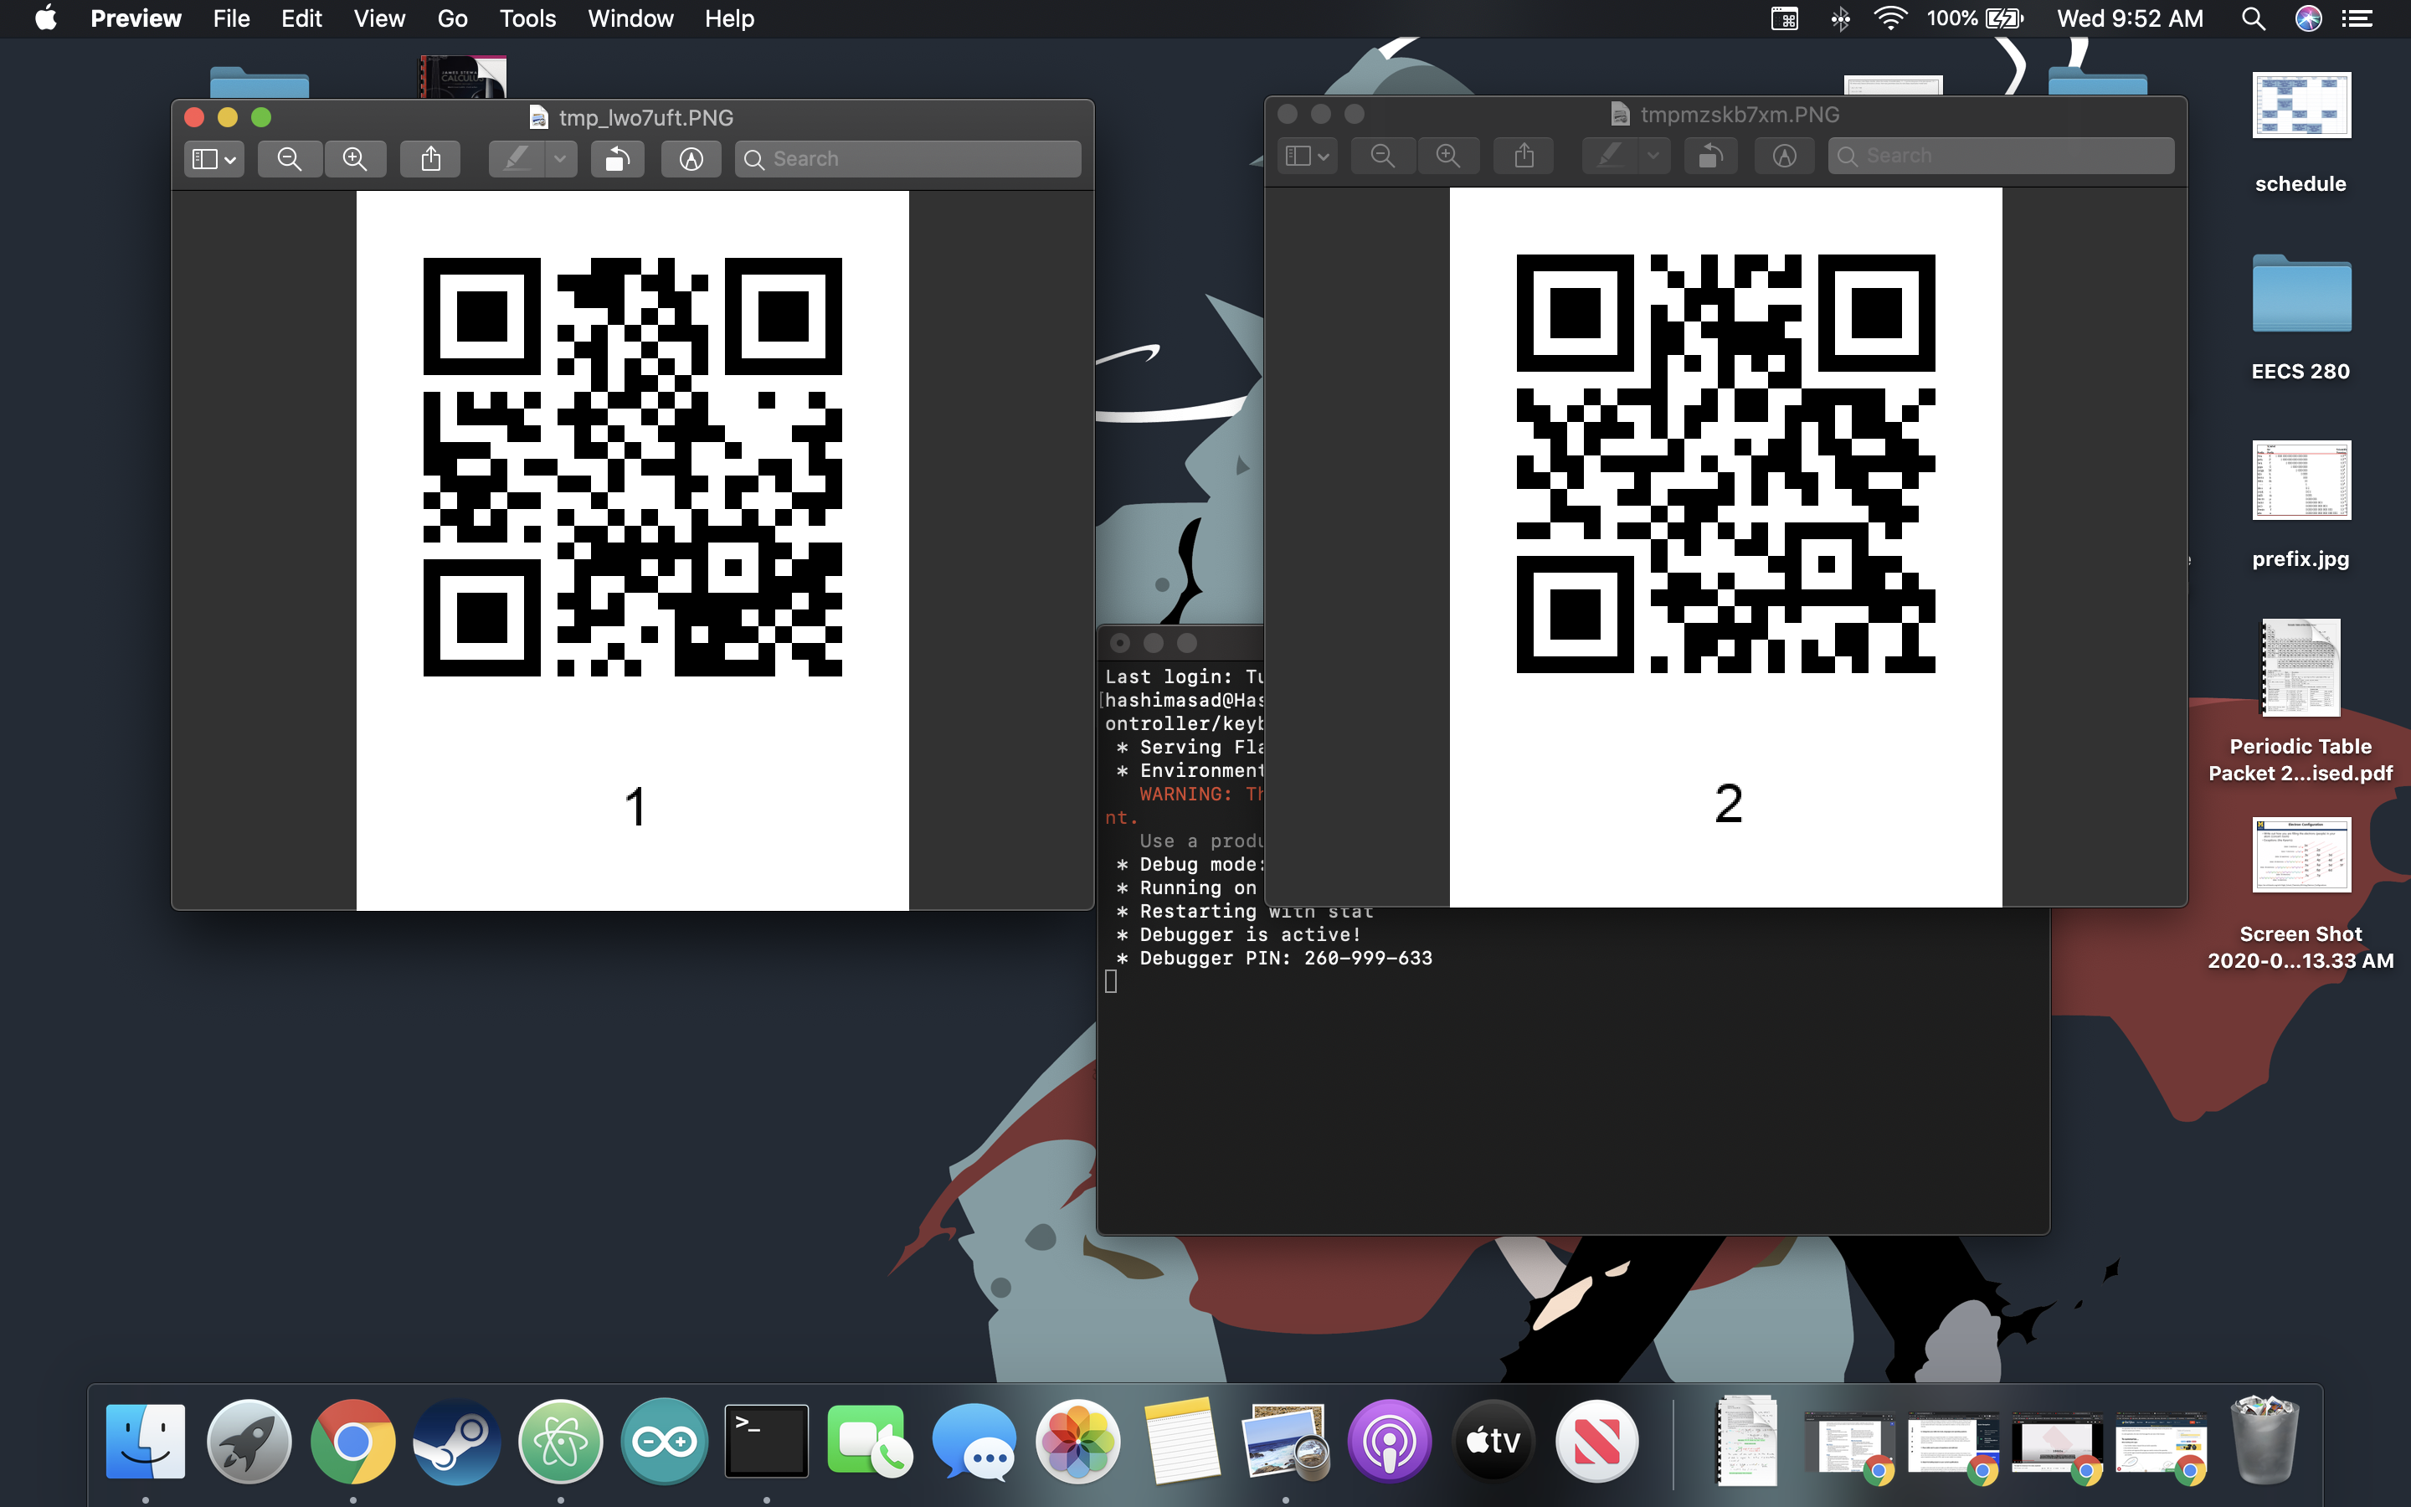Image resolution: width=2411 pixels, height=1507 pixels.
Task: Open Podcasts from the Dock
Action: coord(1390,1441)
